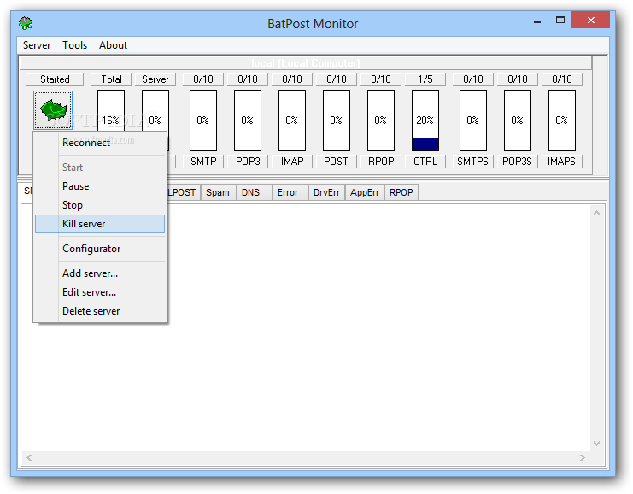
Task: Choose Delete server menu entry
Action: [x=100, y=311]
